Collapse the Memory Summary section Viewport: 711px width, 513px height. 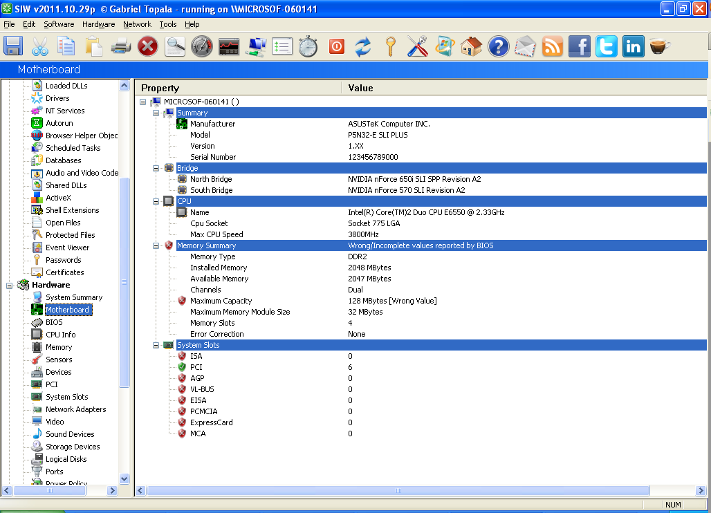click(x=156, y=245)
